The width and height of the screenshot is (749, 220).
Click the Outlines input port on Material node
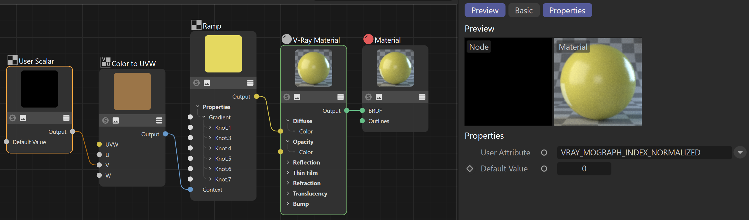[x=362, y=121]
